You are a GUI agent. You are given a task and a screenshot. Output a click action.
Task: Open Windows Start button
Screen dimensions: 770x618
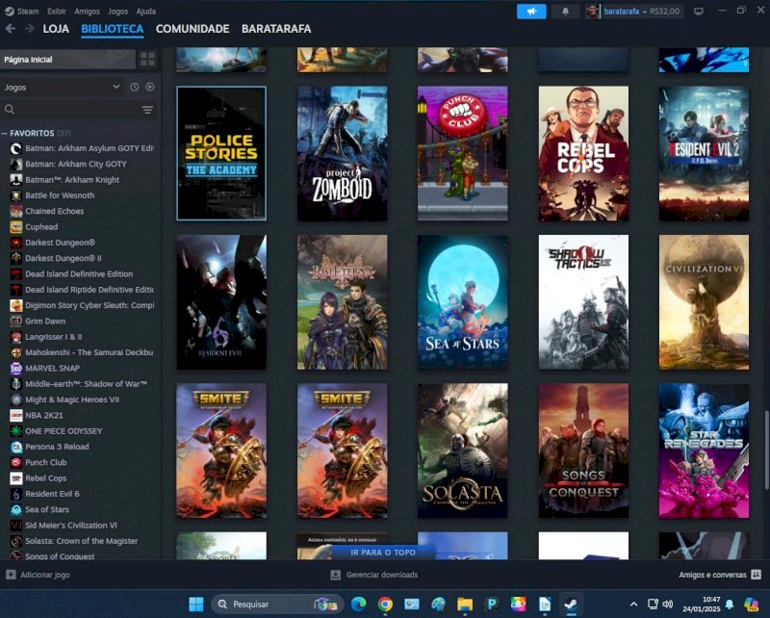196,604
